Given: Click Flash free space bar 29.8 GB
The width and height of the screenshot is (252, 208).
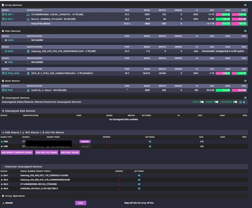Looking at the screenshot, I should 239,90.
